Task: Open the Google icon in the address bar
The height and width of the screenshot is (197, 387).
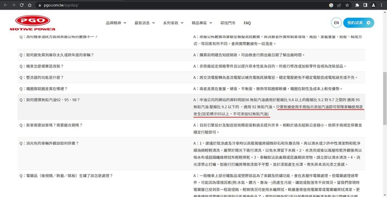Action: click(x=331, y=5)
